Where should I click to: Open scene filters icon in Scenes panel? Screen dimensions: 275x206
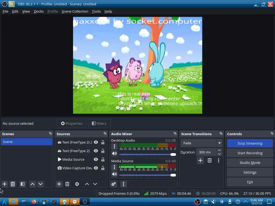pyautogui.click(x=23, y=184)
